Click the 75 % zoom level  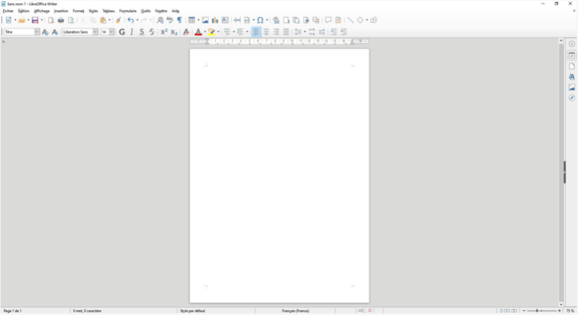click(x=570, y=311)
